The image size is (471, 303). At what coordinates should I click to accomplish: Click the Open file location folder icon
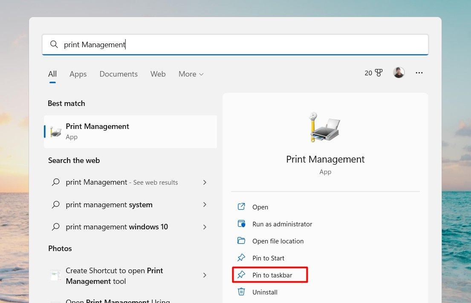(x=241, y=240)
